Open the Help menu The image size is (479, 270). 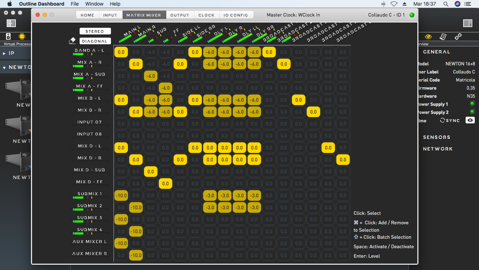115,4
